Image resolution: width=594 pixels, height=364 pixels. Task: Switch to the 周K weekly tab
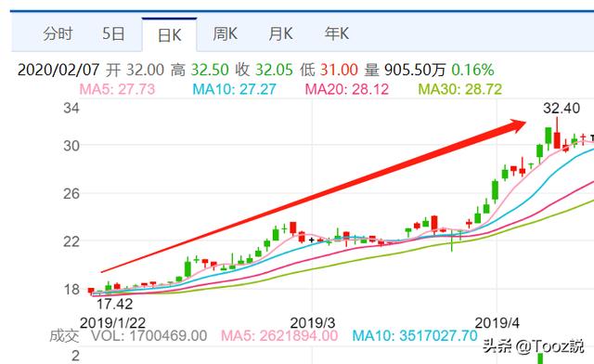225,34
